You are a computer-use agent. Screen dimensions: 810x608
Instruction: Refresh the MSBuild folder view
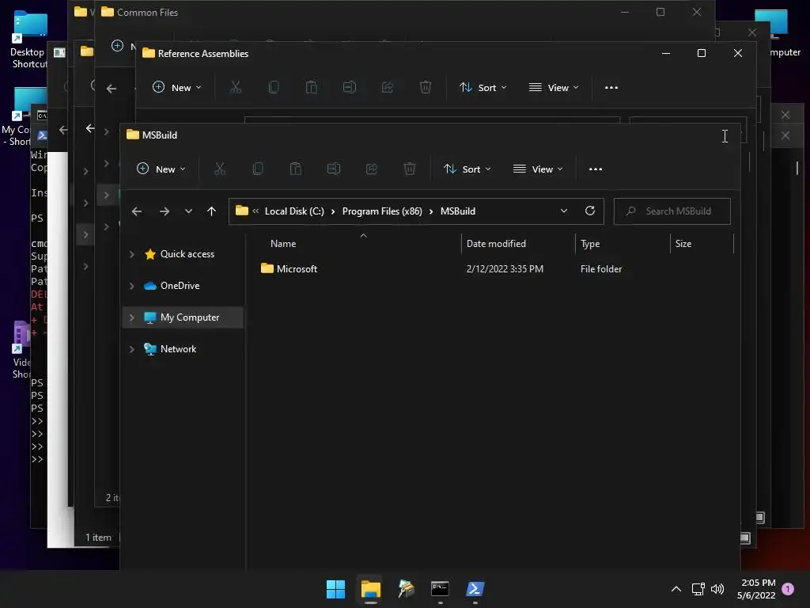click(590, 211)
